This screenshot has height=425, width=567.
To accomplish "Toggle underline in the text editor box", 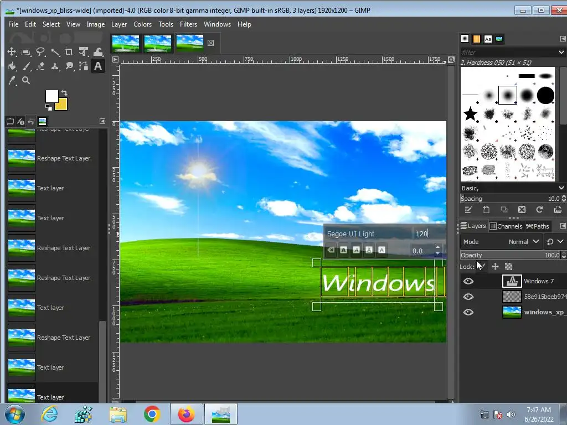I will pyautogui.click(x=369, y=250).
